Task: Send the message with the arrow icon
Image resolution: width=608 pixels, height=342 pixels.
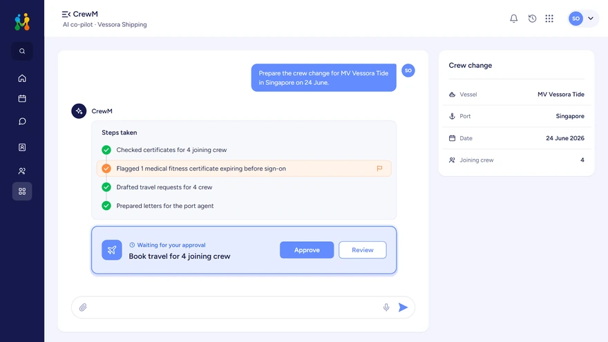Action: point(403,307)
